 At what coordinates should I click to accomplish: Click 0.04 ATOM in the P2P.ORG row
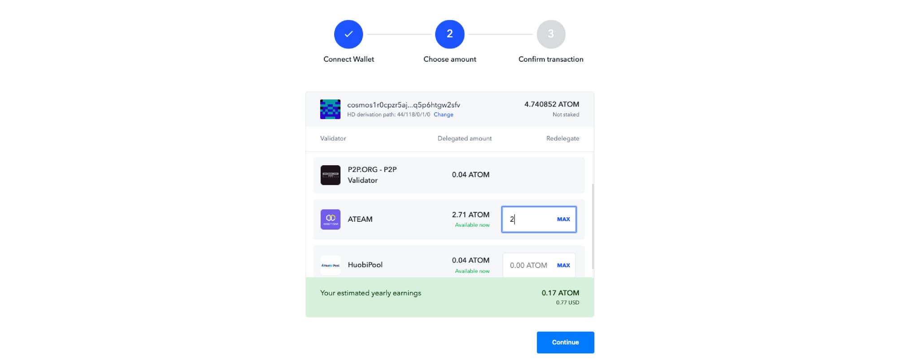coord(470,175)
